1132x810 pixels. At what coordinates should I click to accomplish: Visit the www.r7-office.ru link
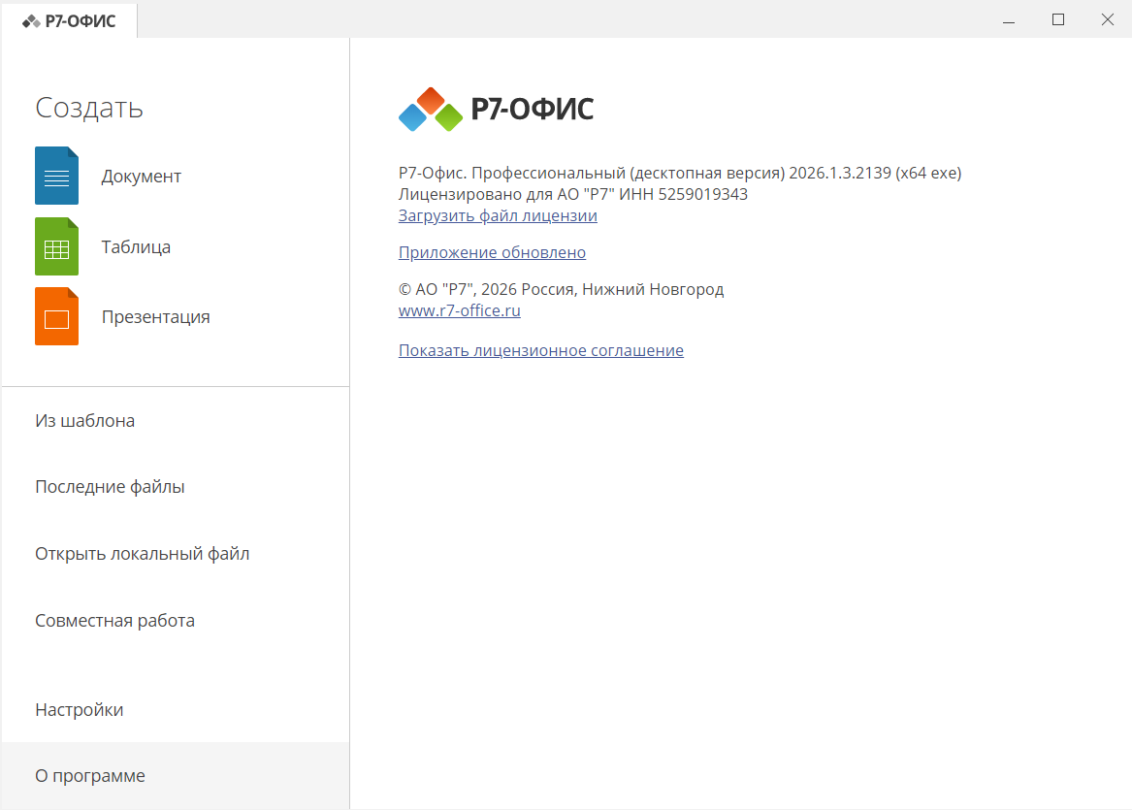459,310
